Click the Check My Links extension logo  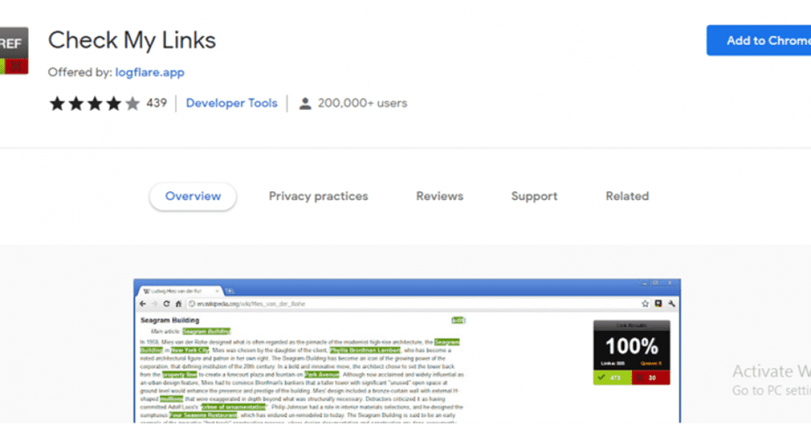click(13, 51)
